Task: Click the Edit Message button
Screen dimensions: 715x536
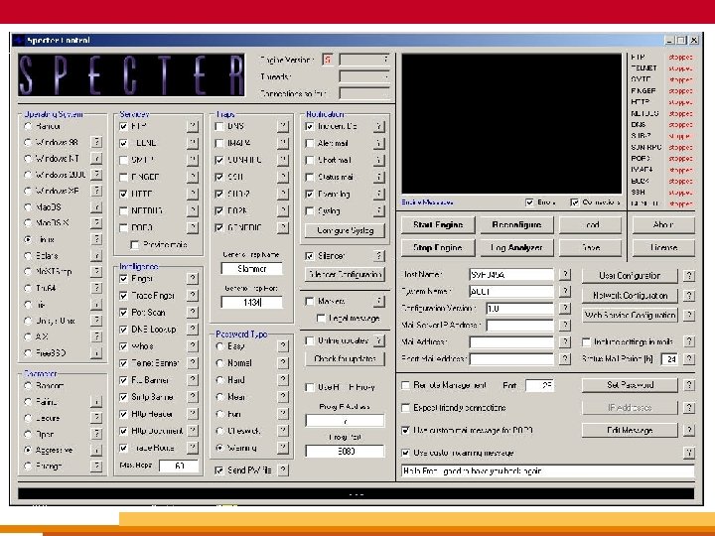Action: (x=630, y=430)
